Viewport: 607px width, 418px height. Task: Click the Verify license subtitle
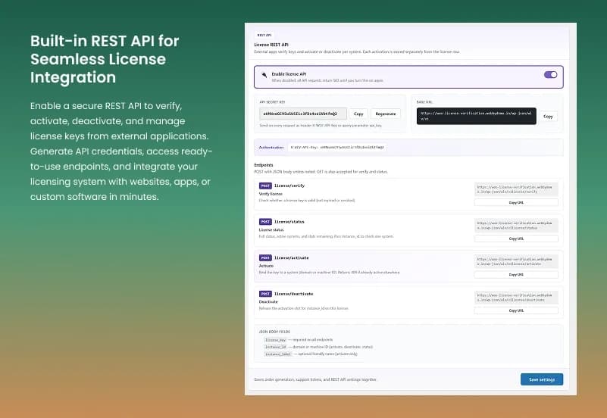pos(271,194)
